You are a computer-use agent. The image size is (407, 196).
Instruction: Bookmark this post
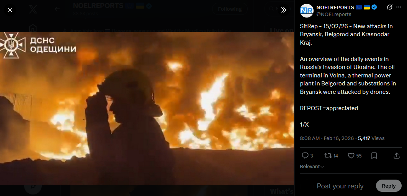pyautogui.click(x=374, y=156)
